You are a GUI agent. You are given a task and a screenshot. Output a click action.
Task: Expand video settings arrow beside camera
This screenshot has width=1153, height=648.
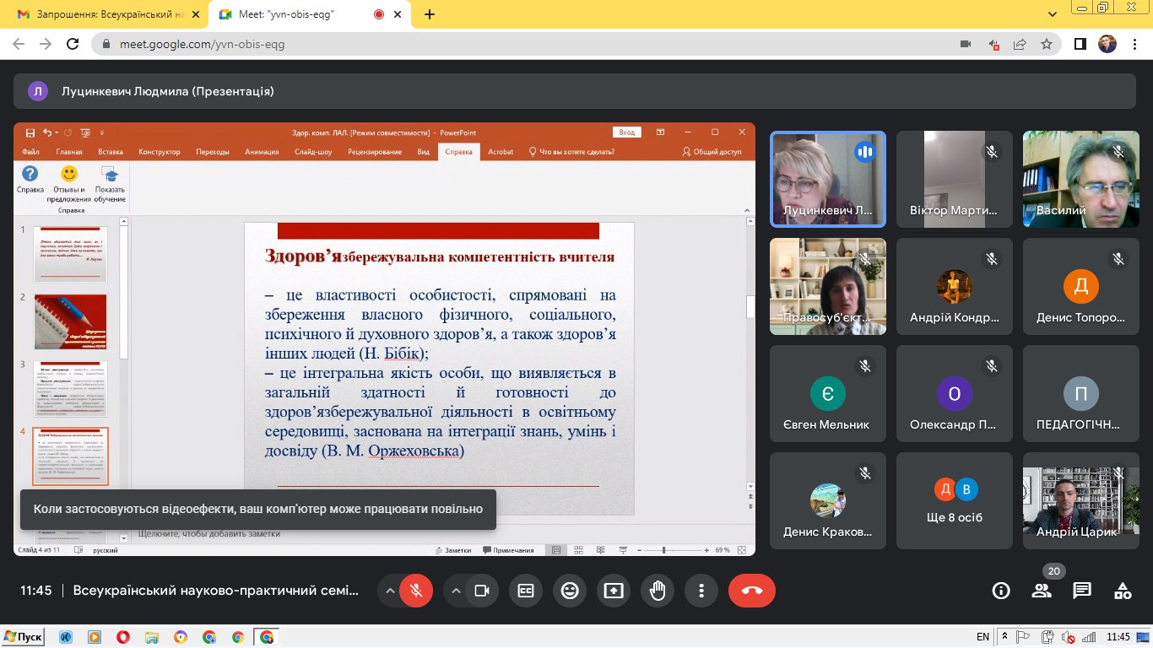tap(456, 591)
